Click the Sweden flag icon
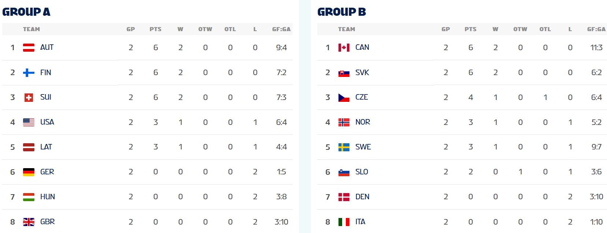607x233 pixels. pos(344,147)
